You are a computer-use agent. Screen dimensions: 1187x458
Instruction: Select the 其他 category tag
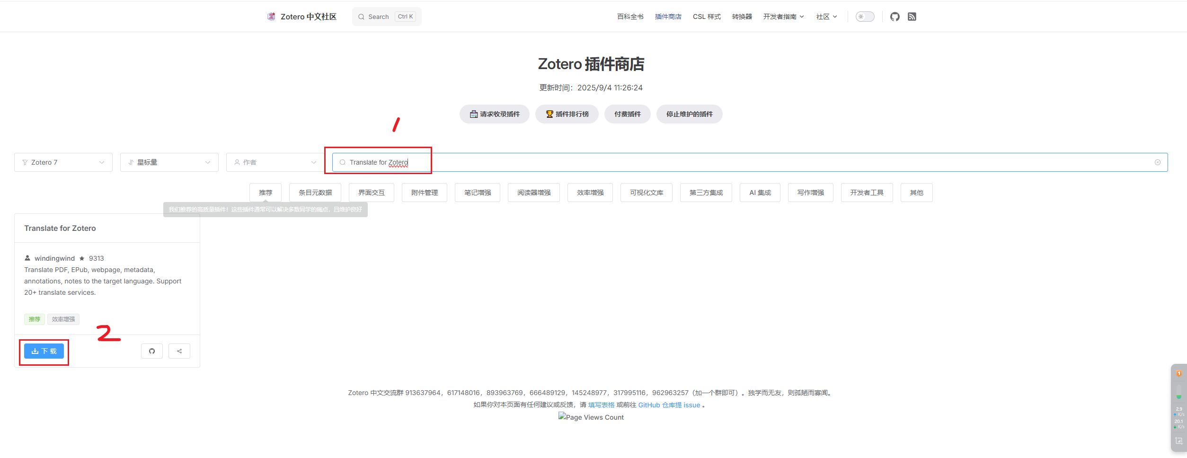click(917, 193)
